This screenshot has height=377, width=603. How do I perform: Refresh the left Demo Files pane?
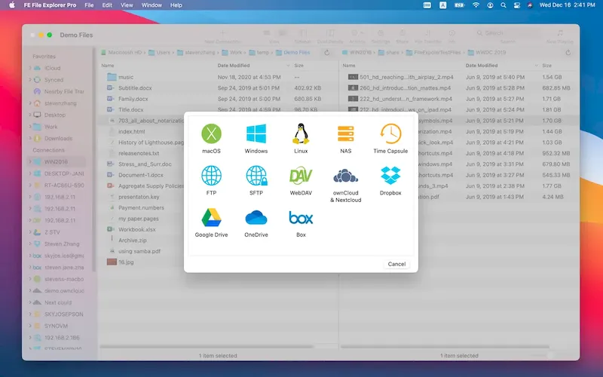coord(327,53)
